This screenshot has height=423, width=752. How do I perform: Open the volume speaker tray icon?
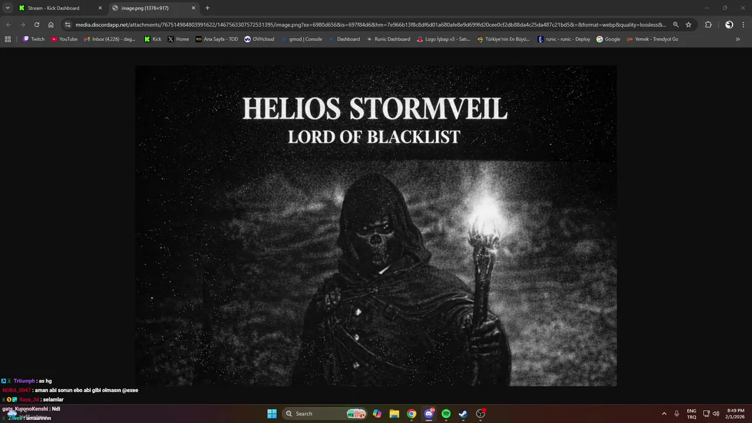(716, 414)
